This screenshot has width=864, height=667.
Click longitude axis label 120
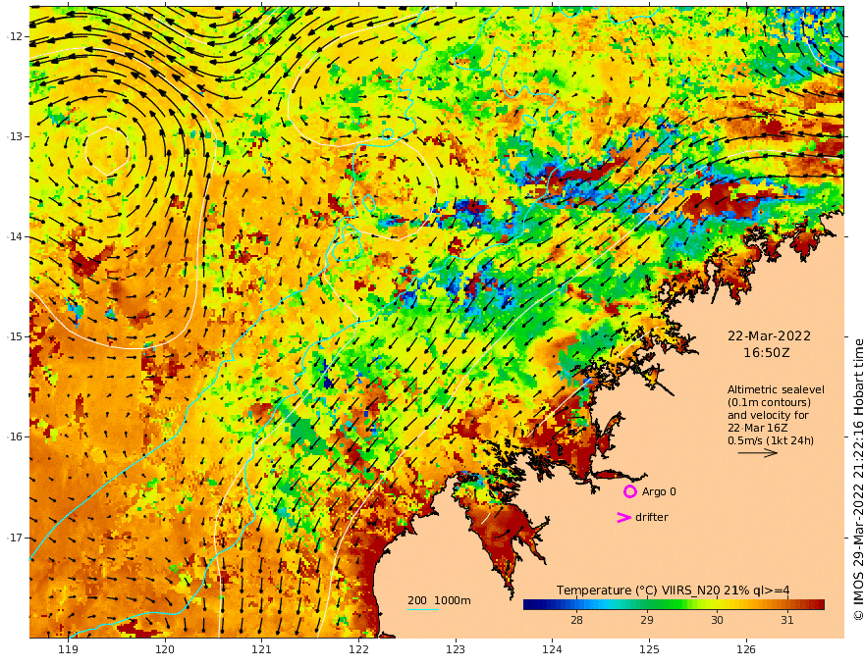pos(165,649)
